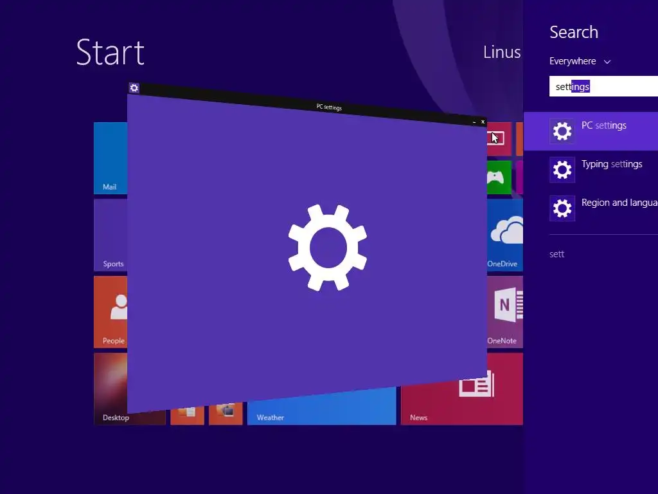
Task: Select the PC settings search result
Action: coord(591,131)
